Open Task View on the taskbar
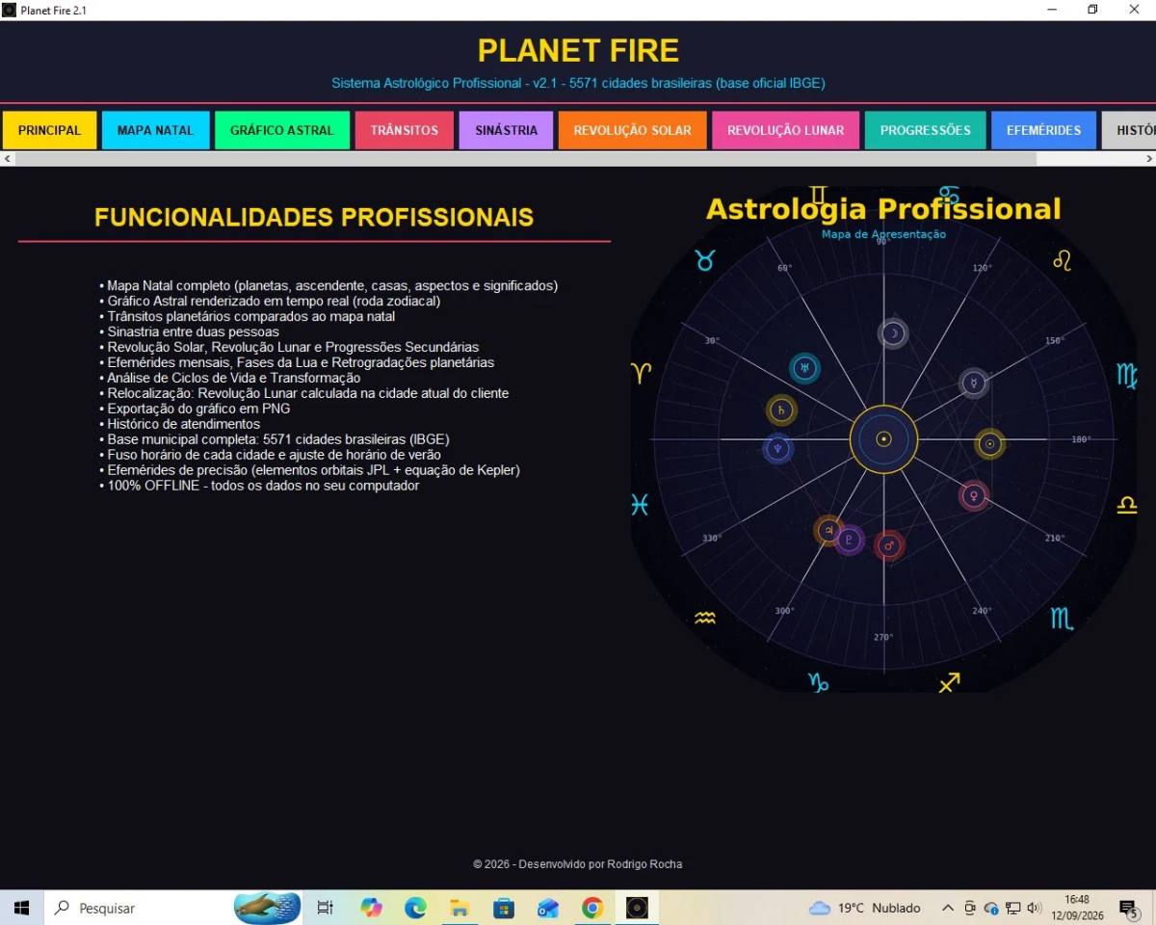This screenshot has width=1156, height=925. (325, 908)
